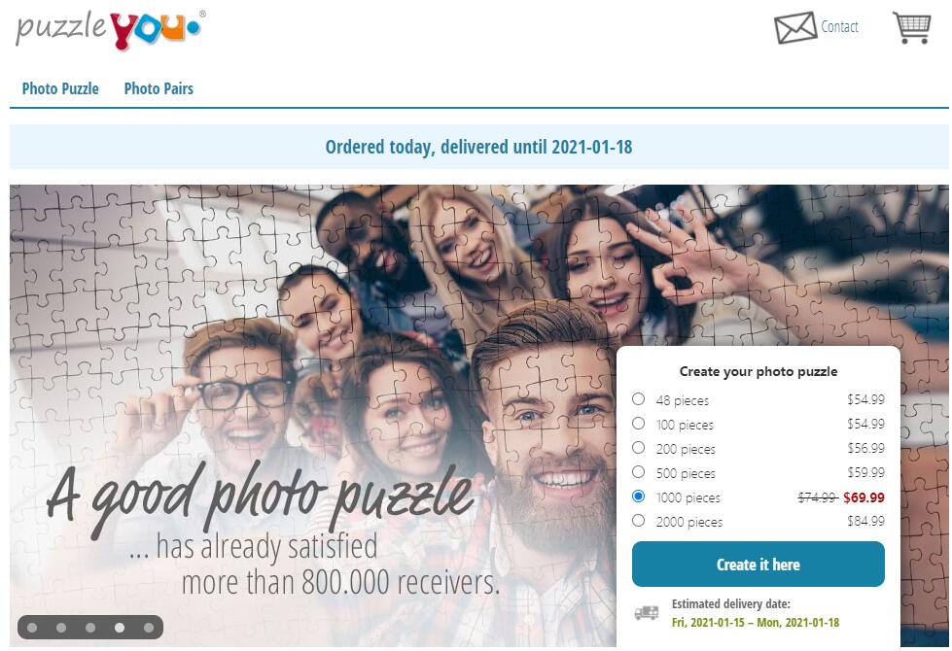Open the Photo Pairs menu
Screen dimensions: 952x651
point(159,88)
